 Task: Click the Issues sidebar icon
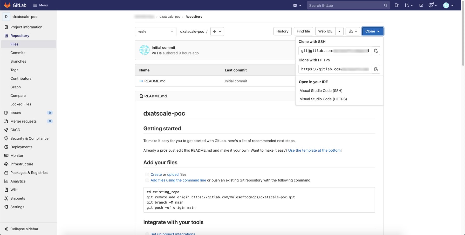6,113
